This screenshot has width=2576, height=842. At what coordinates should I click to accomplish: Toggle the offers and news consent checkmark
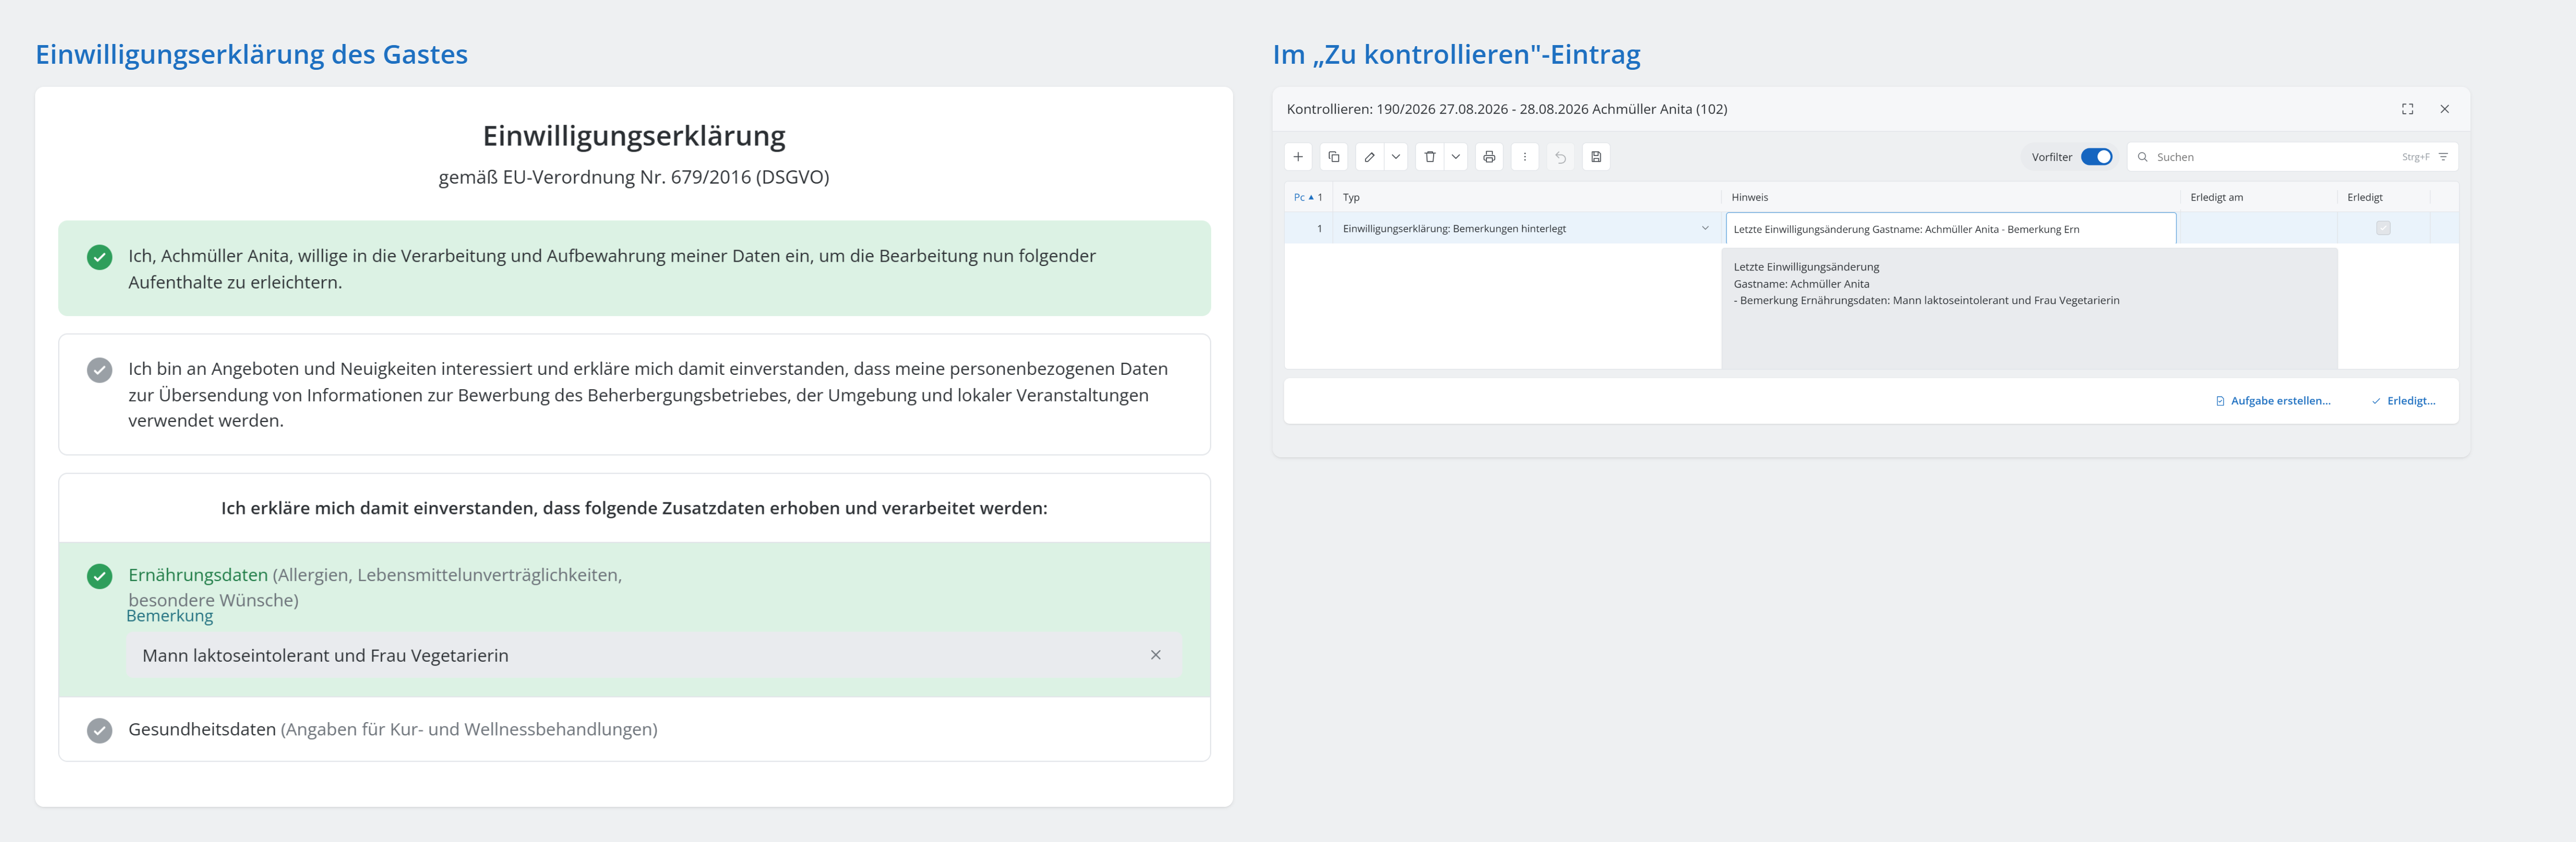100,370
